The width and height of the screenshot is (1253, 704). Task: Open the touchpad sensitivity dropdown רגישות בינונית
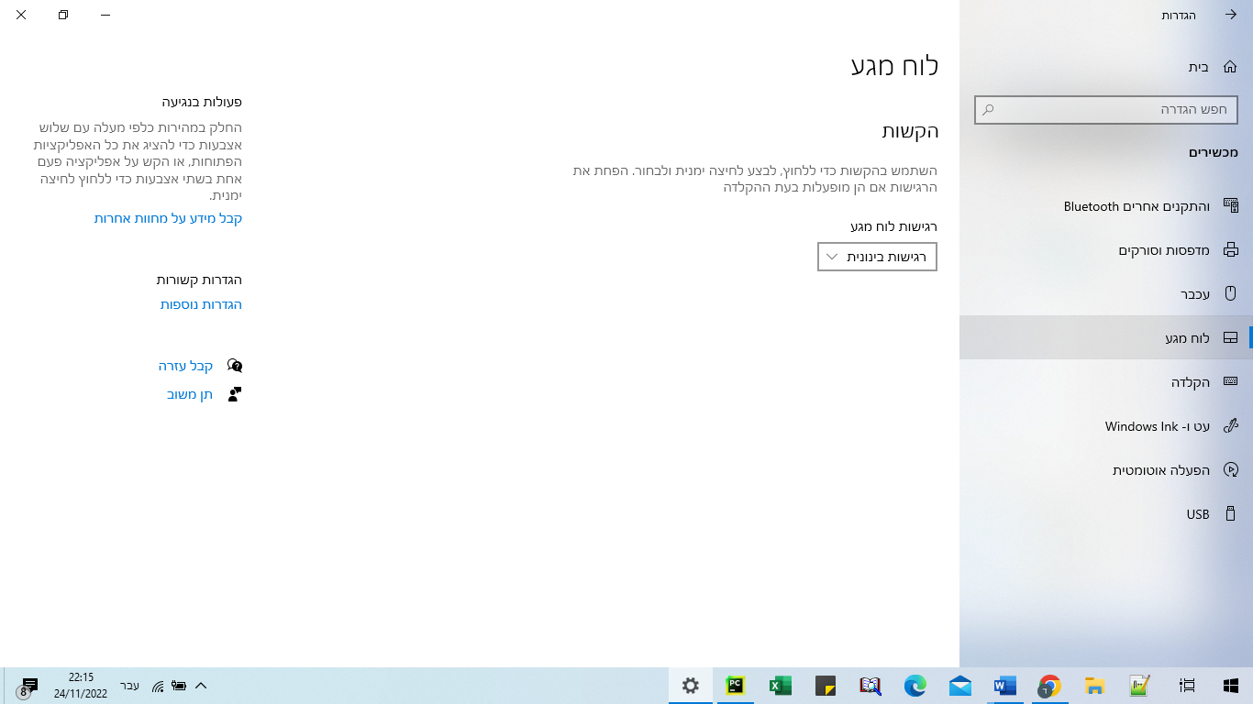point(876,257)
